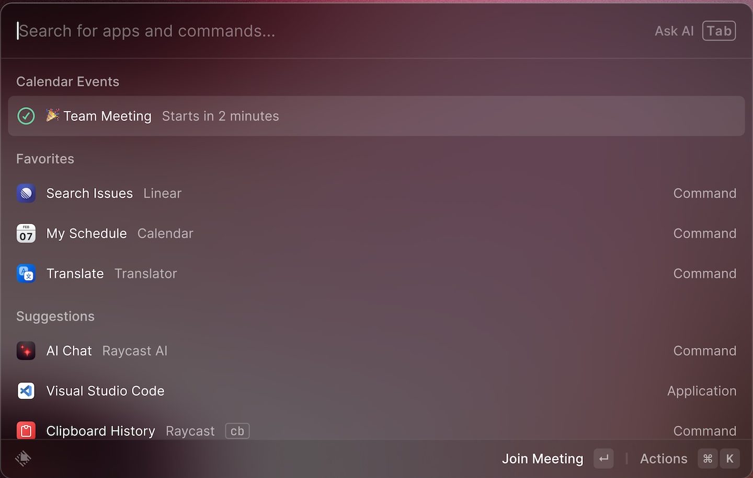Select the Search Issues command
This screenshot has width=753, height=478.
(x=376, y=193)
